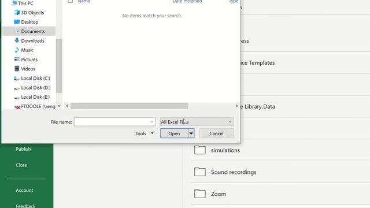Select Local Disk (E:) in navigation tree
This screenshot has height=208, width=370.
35,97
